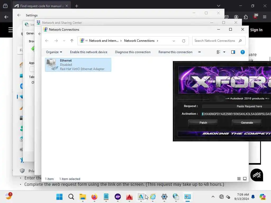This screenshot has width=271, height=203.
Task: Open the address bar history dropdown
Action: pos(174,41)
